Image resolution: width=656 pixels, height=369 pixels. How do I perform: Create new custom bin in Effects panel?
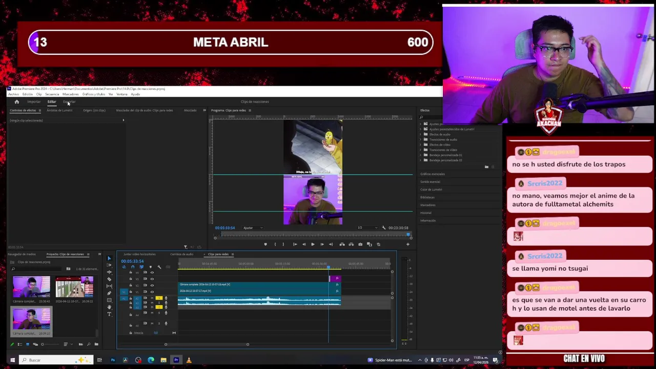[x=486, y=167]
